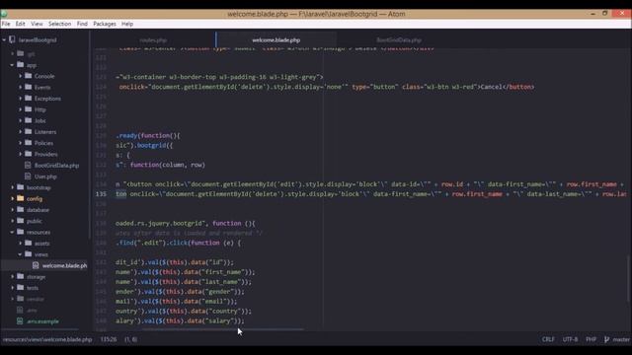This screenshot has width=632, height=355.
Task: Switch to the routes.php tab
Action: [x=153, y=39]
